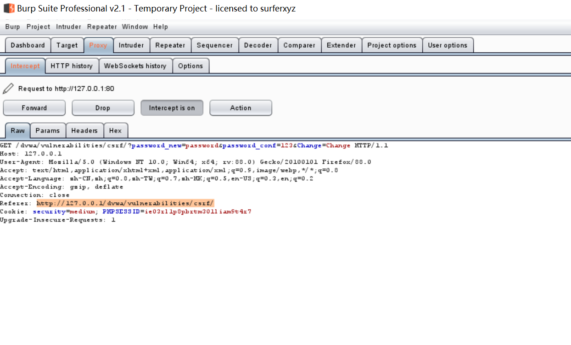
Task: Open the Burp menu
Action: tap(12, 27)
